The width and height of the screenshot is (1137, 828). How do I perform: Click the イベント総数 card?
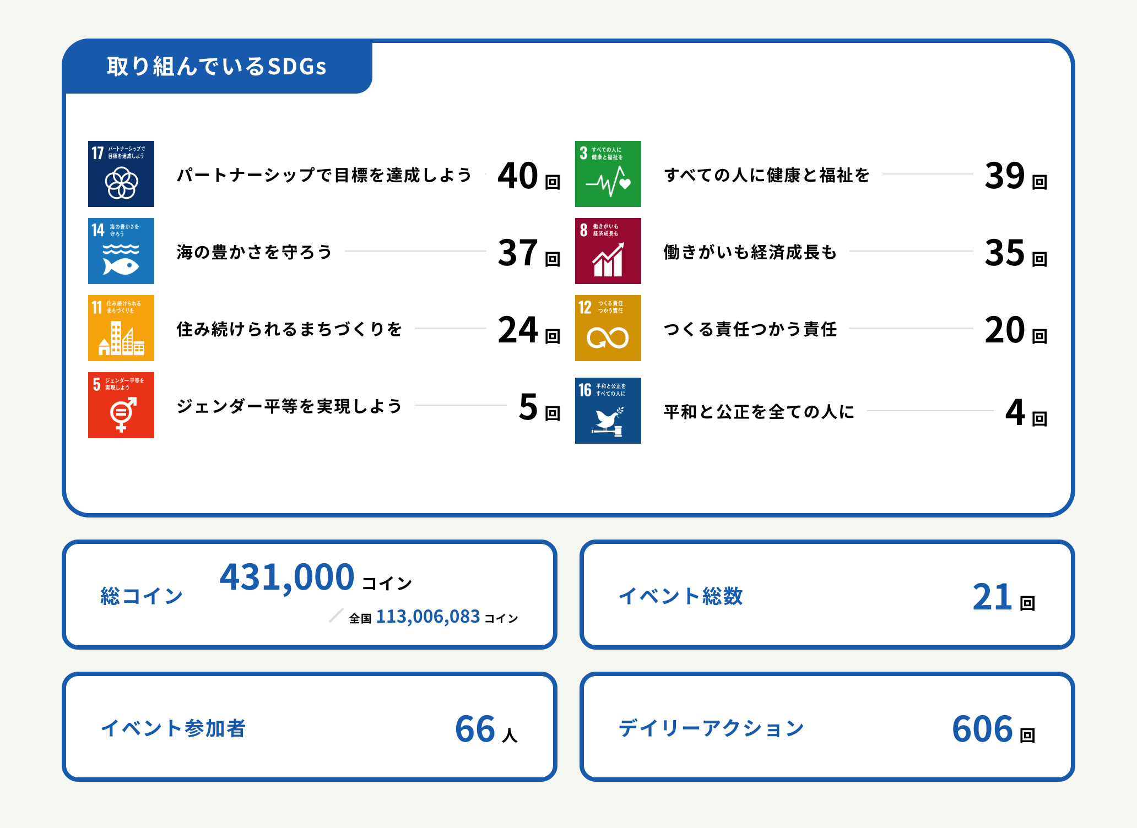tap(826, 595)
